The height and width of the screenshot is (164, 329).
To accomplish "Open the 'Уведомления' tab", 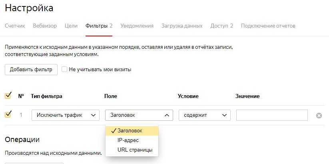I will tap(137, 26).
